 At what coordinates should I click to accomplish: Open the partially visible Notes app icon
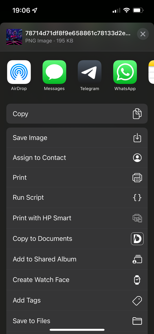151,72
